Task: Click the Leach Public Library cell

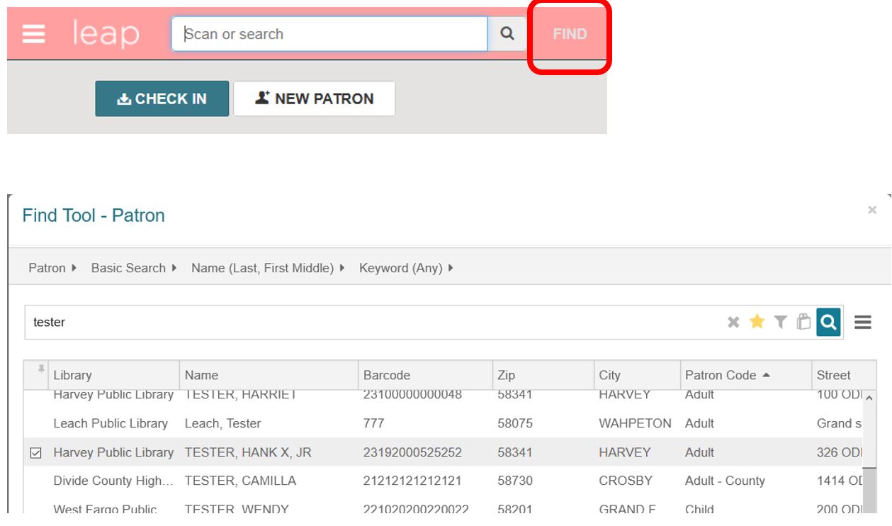Action: pyautogui.click(x=111, y=423)
